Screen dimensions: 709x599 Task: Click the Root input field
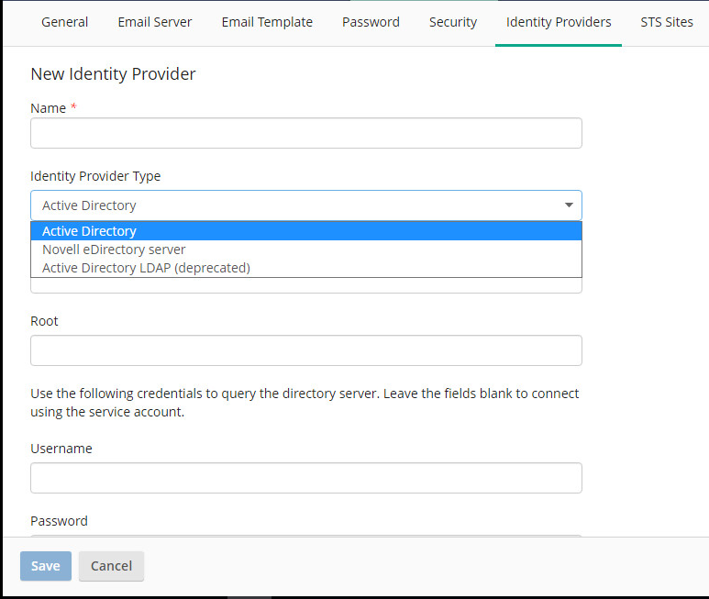306,350
